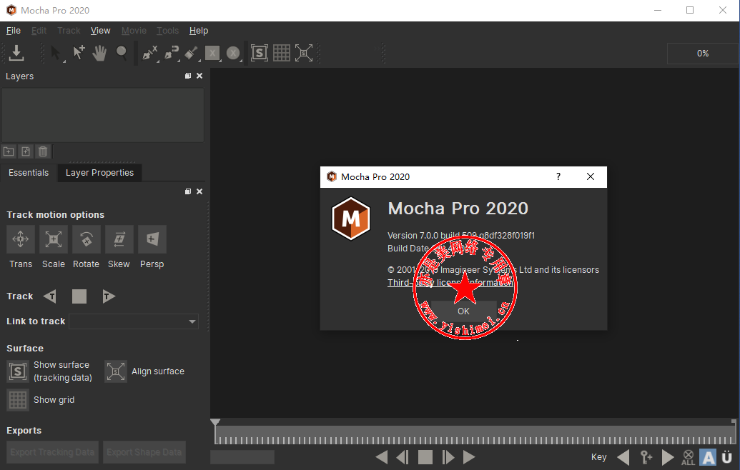
Task: Click the timeline playhead marker
Action: (215, 422)
